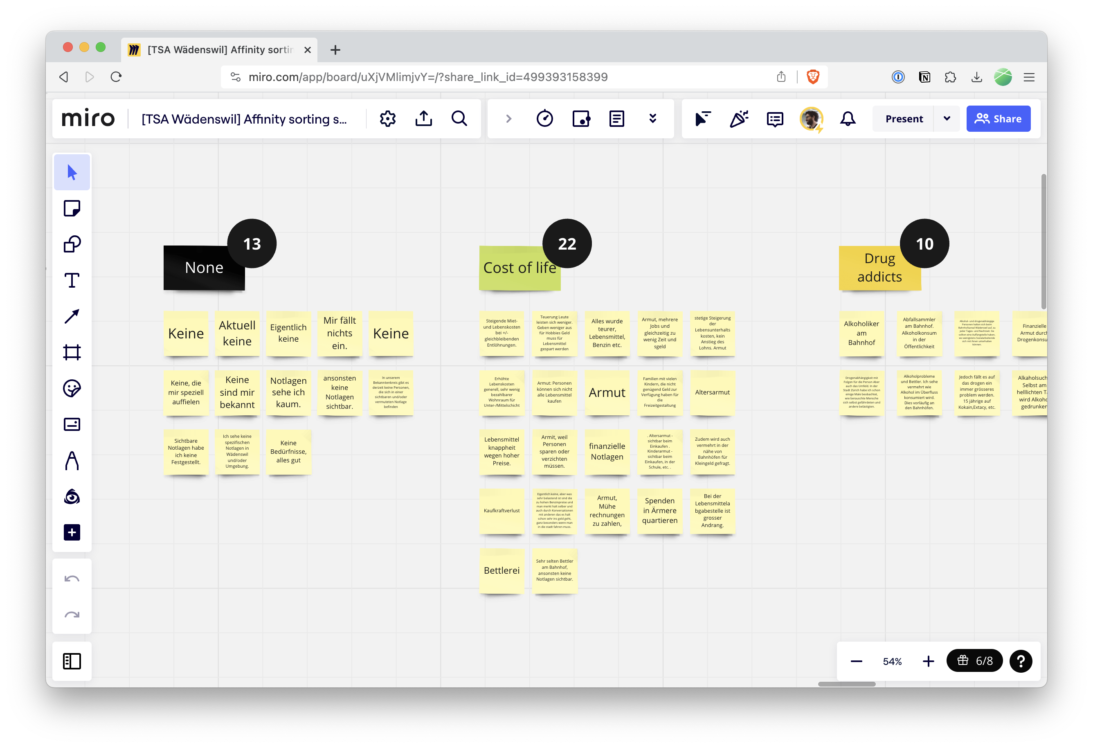Image resolution: width=1093 pixels, height=748 pixels.
Task: Expand the collapsed toolbar chevron arrow
Action: pyautogui.click(x=508, y=119)
